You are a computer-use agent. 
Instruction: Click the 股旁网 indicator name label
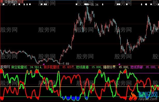point(5,67)
